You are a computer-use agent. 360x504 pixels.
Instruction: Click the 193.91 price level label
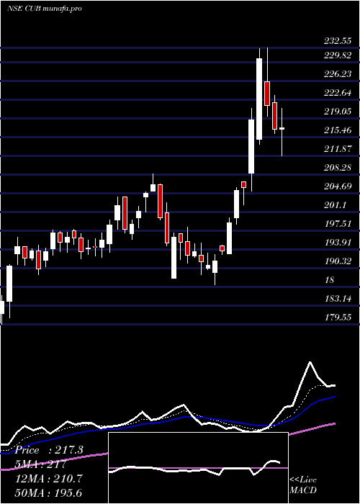[337, 242]
